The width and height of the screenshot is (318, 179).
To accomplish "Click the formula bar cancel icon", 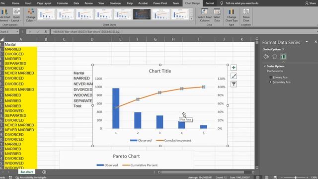I will click(x=30, y=32).
